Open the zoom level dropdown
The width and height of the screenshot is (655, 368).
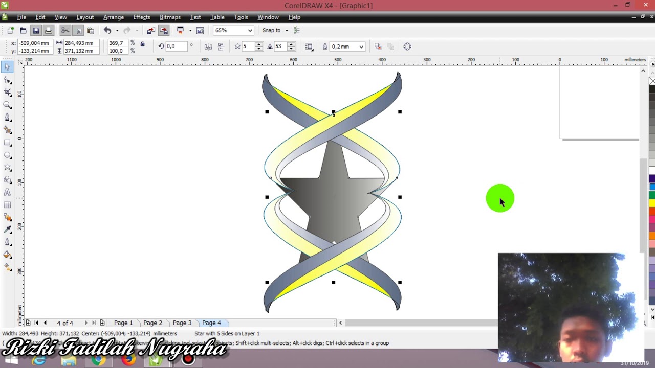[250, 31]
